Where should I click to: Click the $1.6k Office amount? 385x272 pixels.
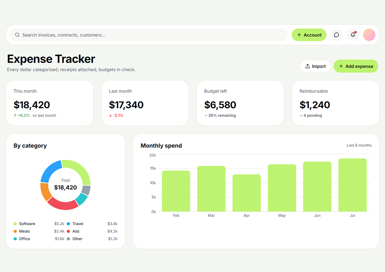(x=60, y=239)
